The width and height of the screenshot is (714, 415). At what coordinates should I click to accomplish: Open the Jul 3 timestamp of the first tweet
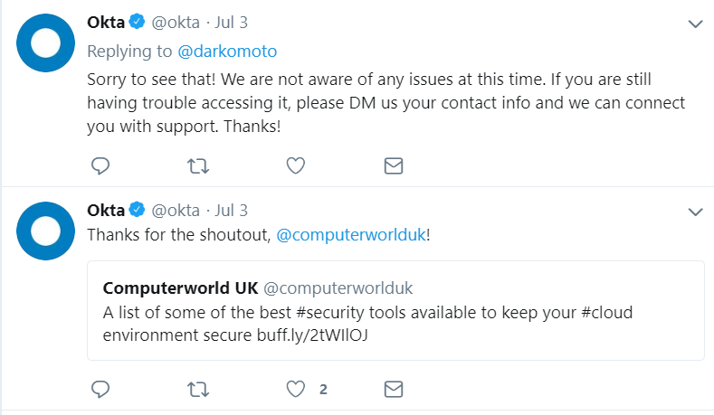pyautogui.click(x=232, y=23)
